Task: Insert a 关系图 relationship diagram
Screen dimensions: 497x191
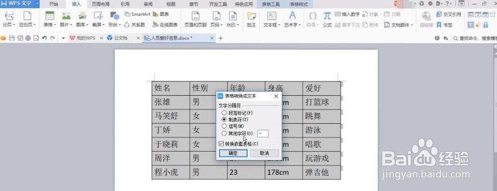Action: point(135,25)
